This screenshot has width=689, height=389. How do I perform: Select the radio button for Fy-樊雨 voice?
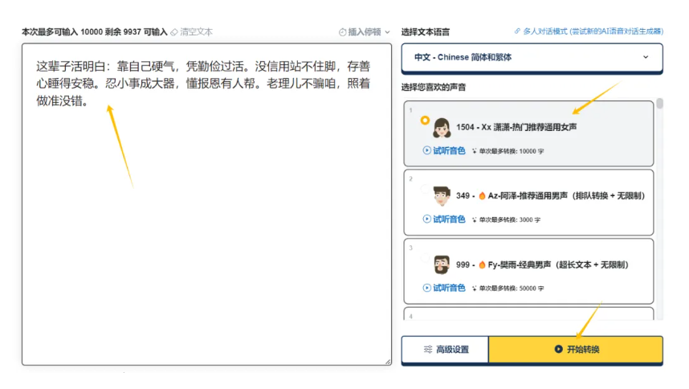[425, 258]
